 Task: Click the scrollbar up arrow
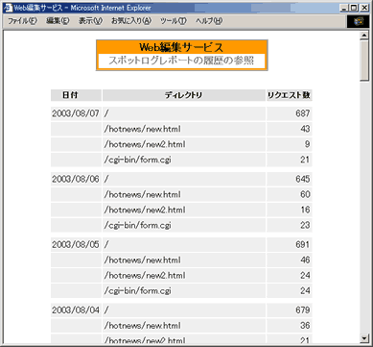364,36
